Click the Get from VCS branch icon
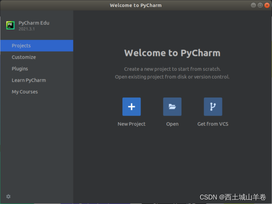The image size is (272, 204). 213,107
